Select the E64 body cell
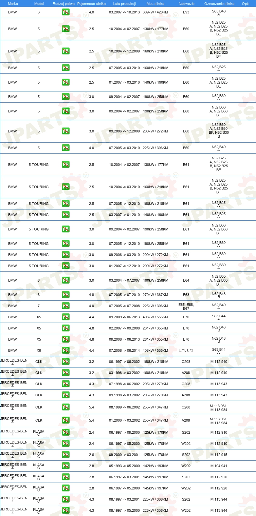Viewport: 256px width, 516px height. [186, 280]
